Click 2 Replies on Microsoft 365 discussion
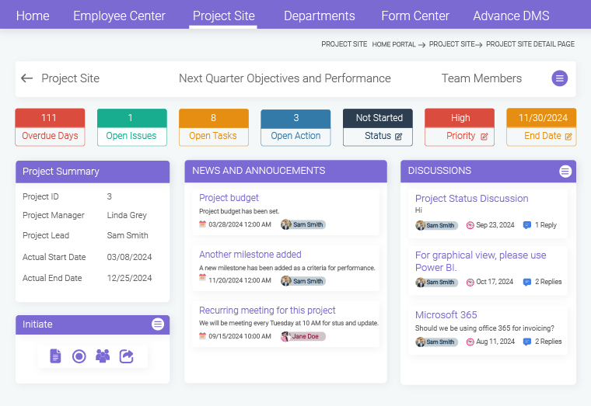 pos(548,342)
